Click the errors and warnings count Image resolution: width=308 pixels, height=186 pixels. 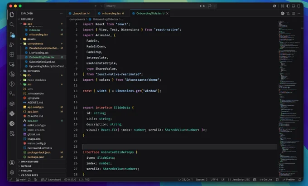pyautogui.click(x=70, y=180)
